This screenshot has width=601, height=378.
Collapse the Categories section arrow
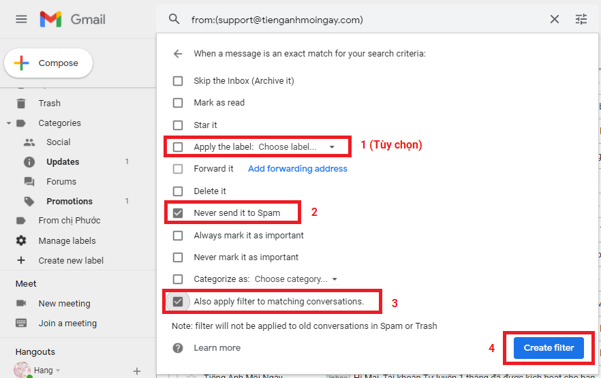(9, 123)
